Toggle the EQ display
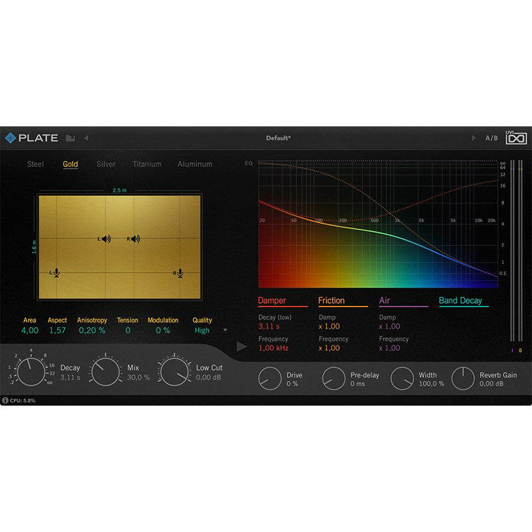Image resolution: width=532 pixels, height=532 pixels. 249,163
